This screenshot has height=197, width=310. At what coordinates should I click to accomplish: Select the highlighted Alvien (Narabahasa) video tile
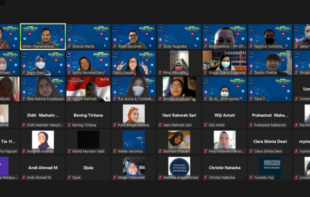(43, 37)
